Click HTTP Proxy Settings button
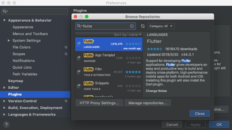 point(99,103)
